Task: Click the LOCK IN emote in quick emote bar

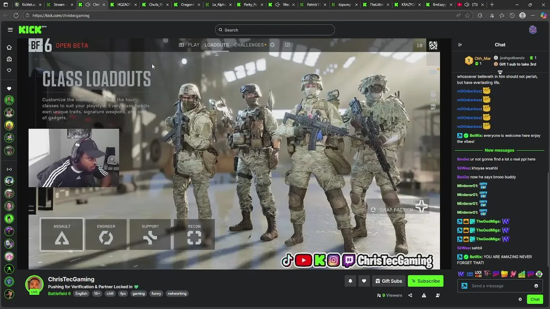Action: 478,274
